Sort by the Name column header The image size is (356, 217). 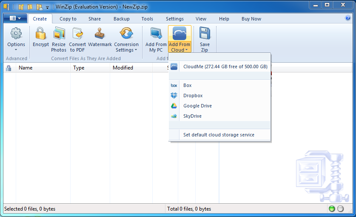[43, 68]
